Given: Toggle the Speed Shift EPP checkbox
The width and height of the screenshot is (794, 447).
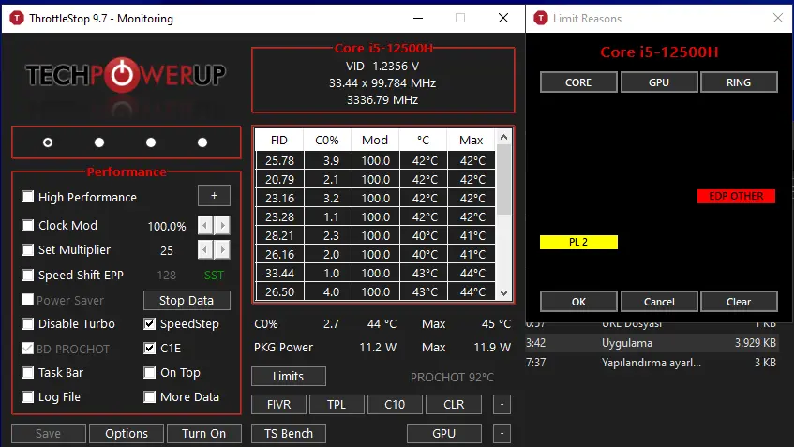Looking at the screenshot, I should point(27,275).
